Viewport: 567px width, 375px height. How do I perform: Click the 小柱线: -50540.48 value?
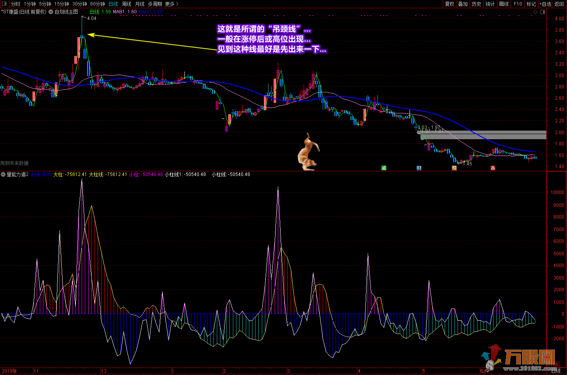(231, 174)
